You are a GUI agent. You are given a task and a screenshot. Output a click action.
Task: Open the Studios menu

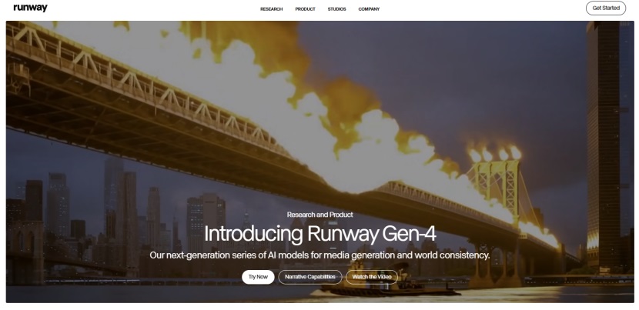(336, 9)
